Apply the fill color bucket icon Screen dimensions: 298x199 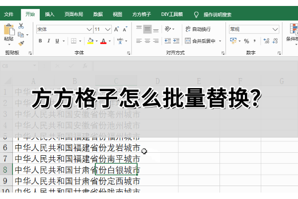90,41
